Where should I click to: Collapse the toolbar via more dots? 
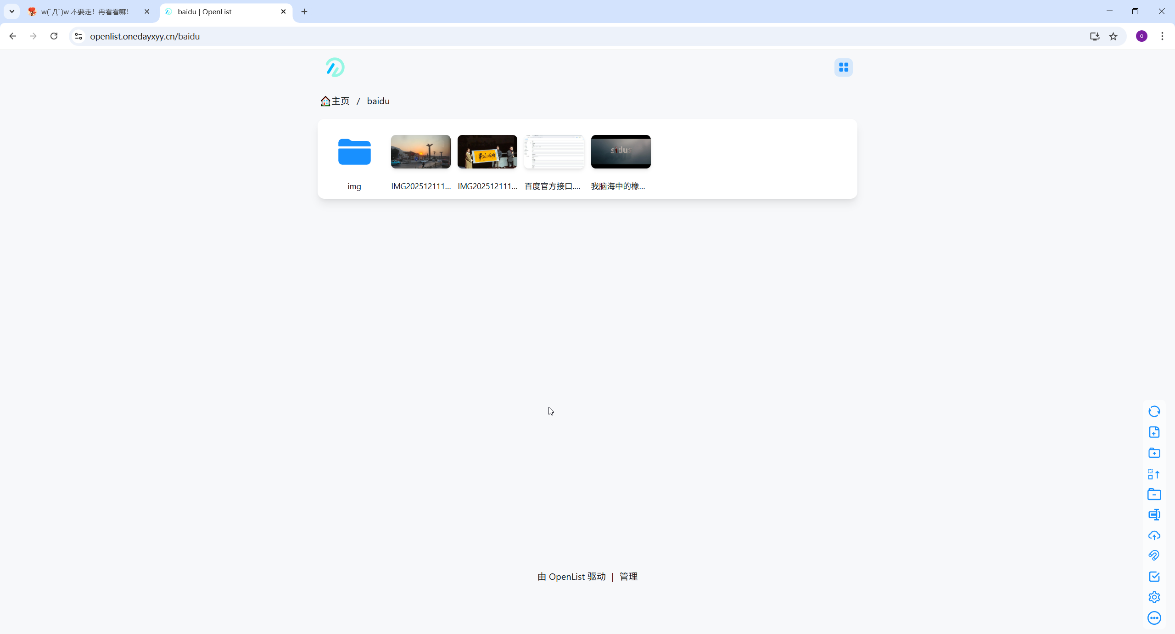[x=1154, y=618]
